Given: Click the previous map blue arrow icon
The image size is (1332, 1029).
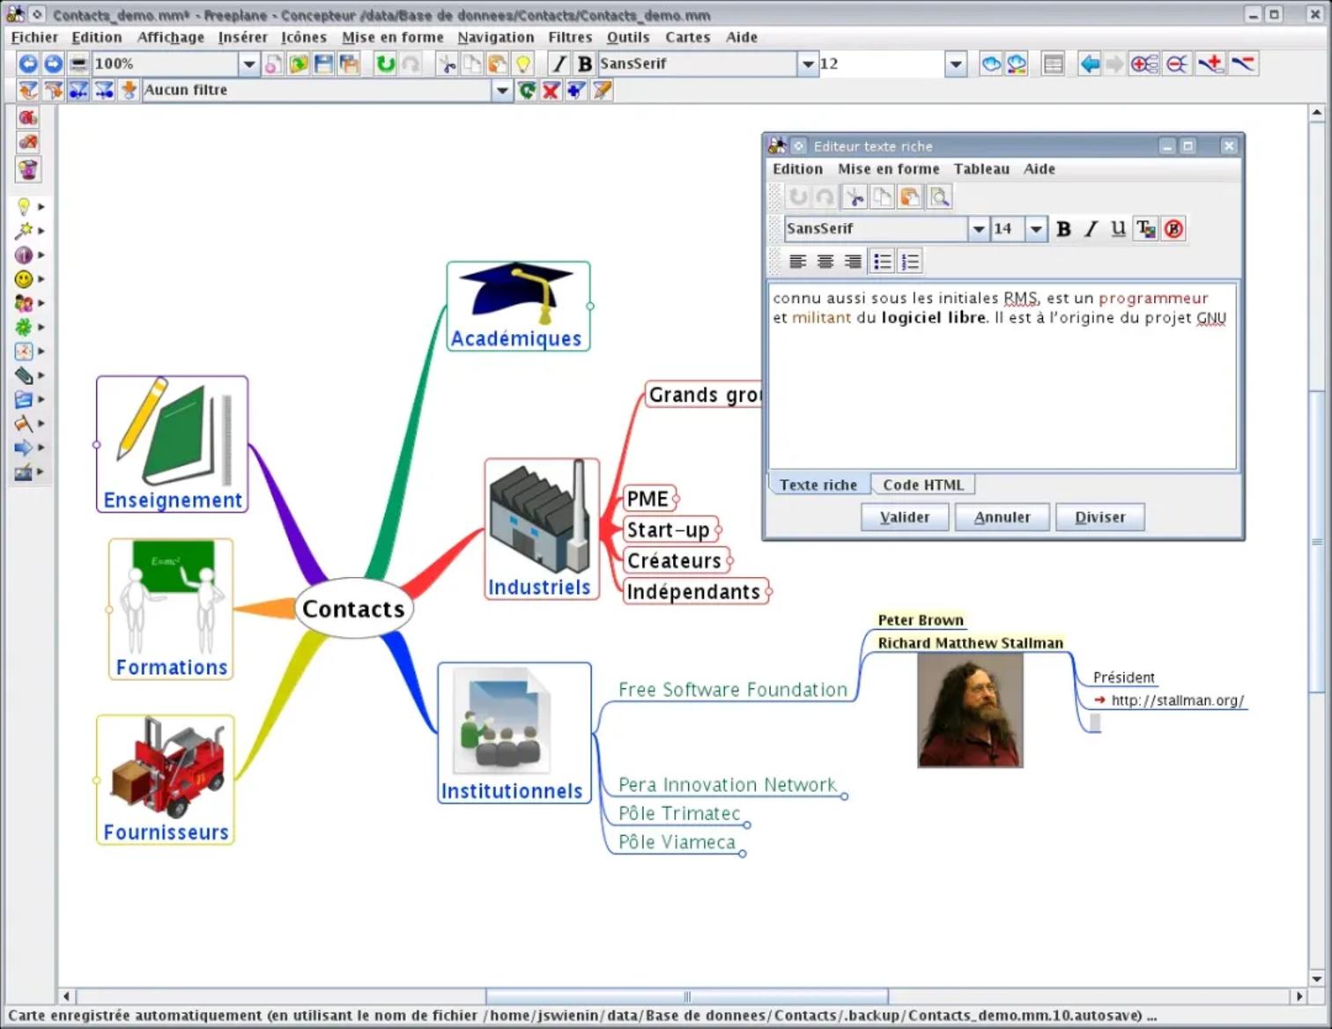Looking at the screenshot, I should (x=28, y=63).
